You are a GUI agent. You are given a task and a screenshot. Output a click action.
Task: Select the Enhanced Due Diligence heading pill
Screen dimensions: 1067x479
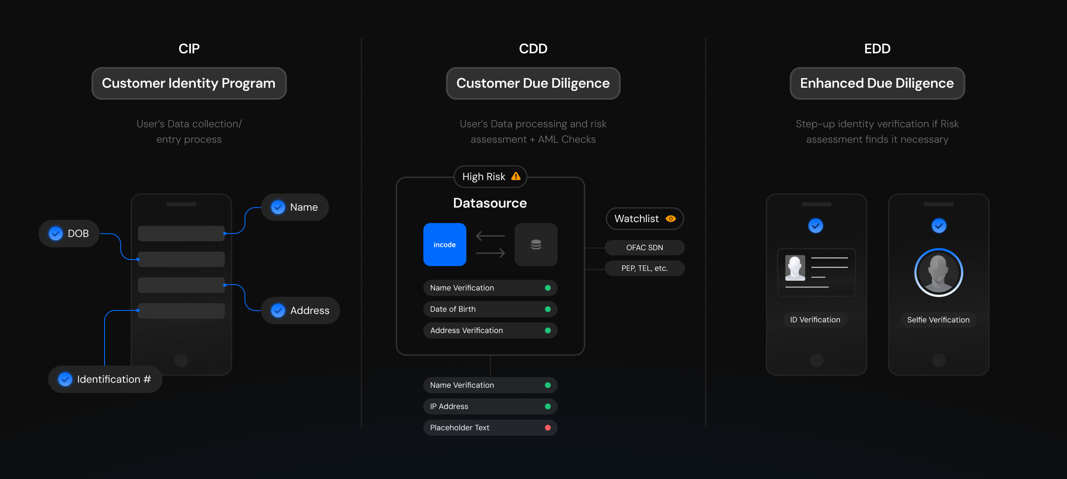click(877, 83)
